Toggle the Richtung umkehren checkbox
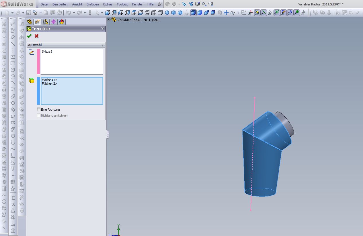Screen dimensions: 363x236 coord(39,116)
